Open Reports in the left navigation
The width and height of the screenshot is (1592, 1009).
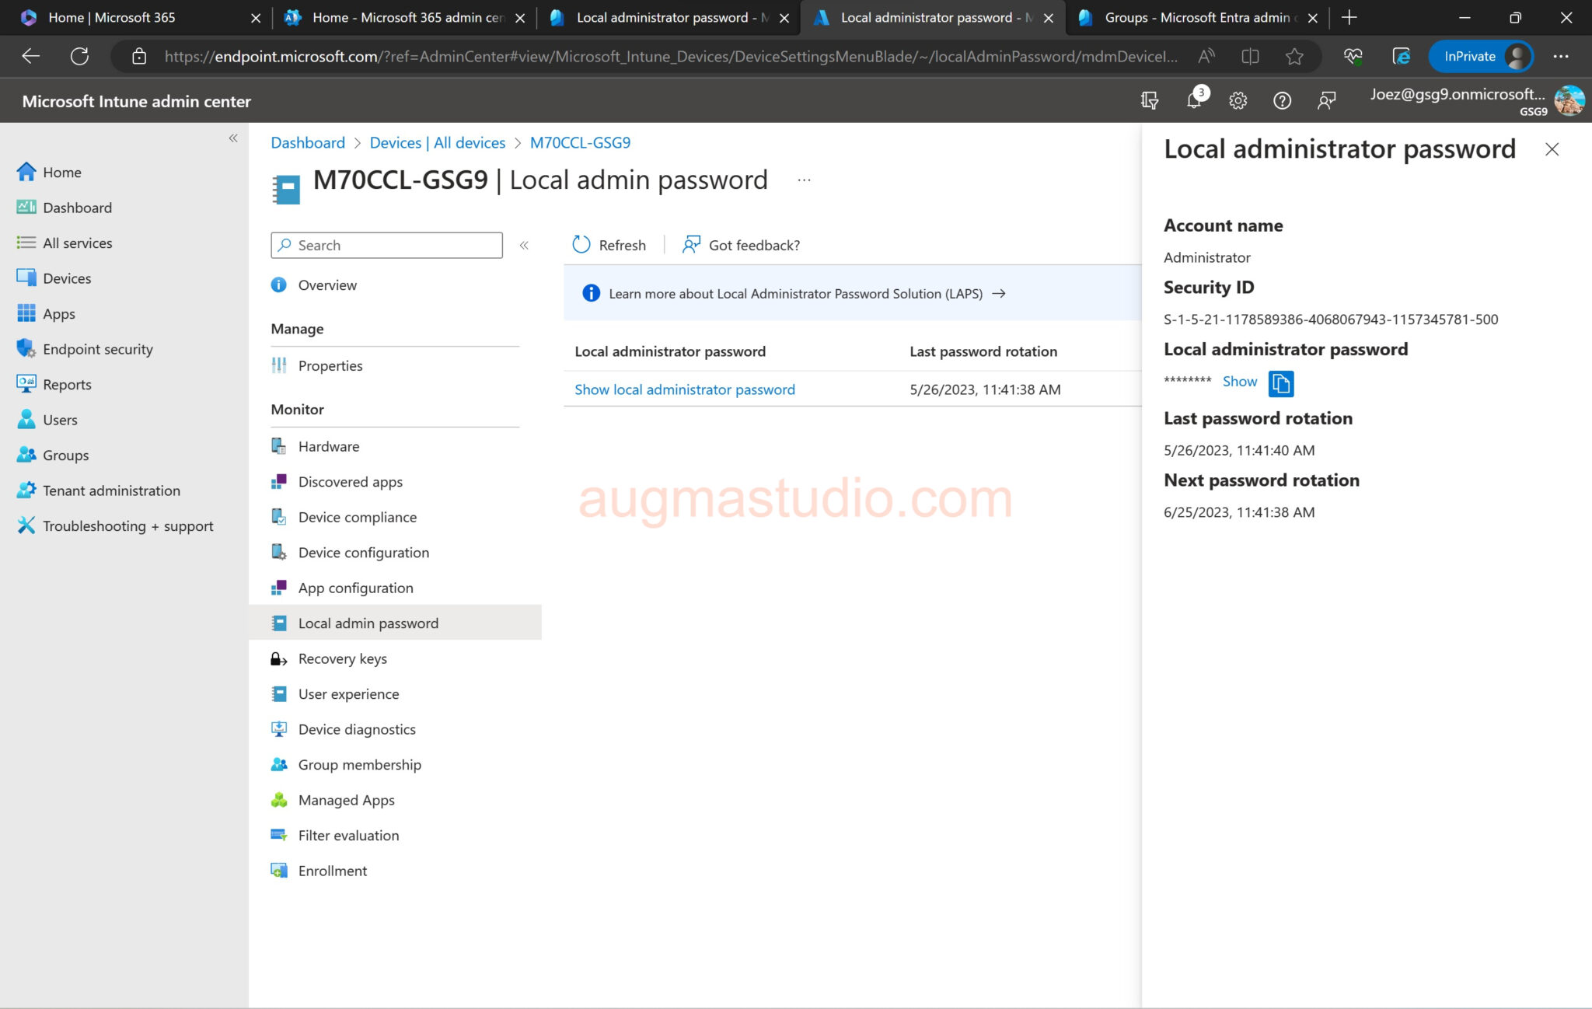[67, 384]
